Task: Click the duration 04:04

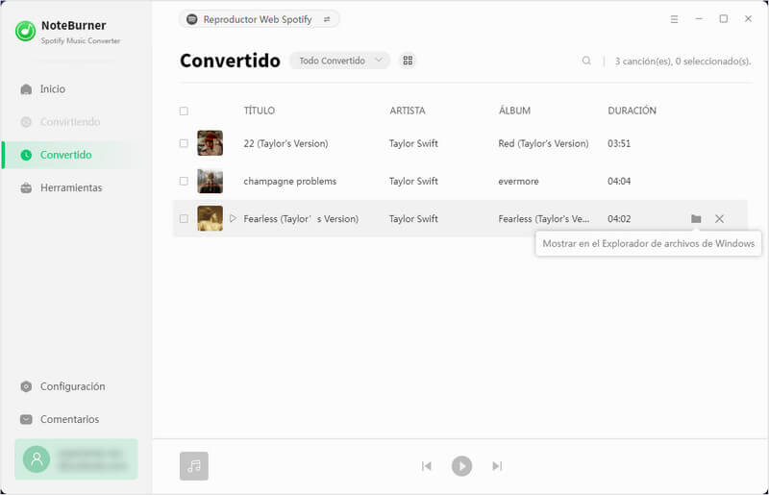Action: 619,181
